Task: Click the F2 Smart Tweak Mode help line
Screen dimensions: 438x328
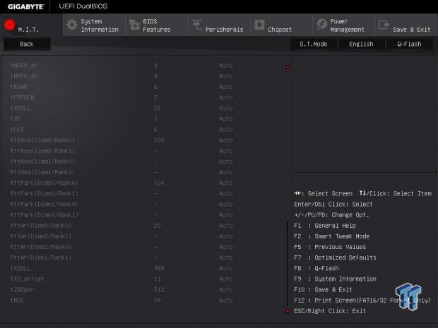Action: 332,236
